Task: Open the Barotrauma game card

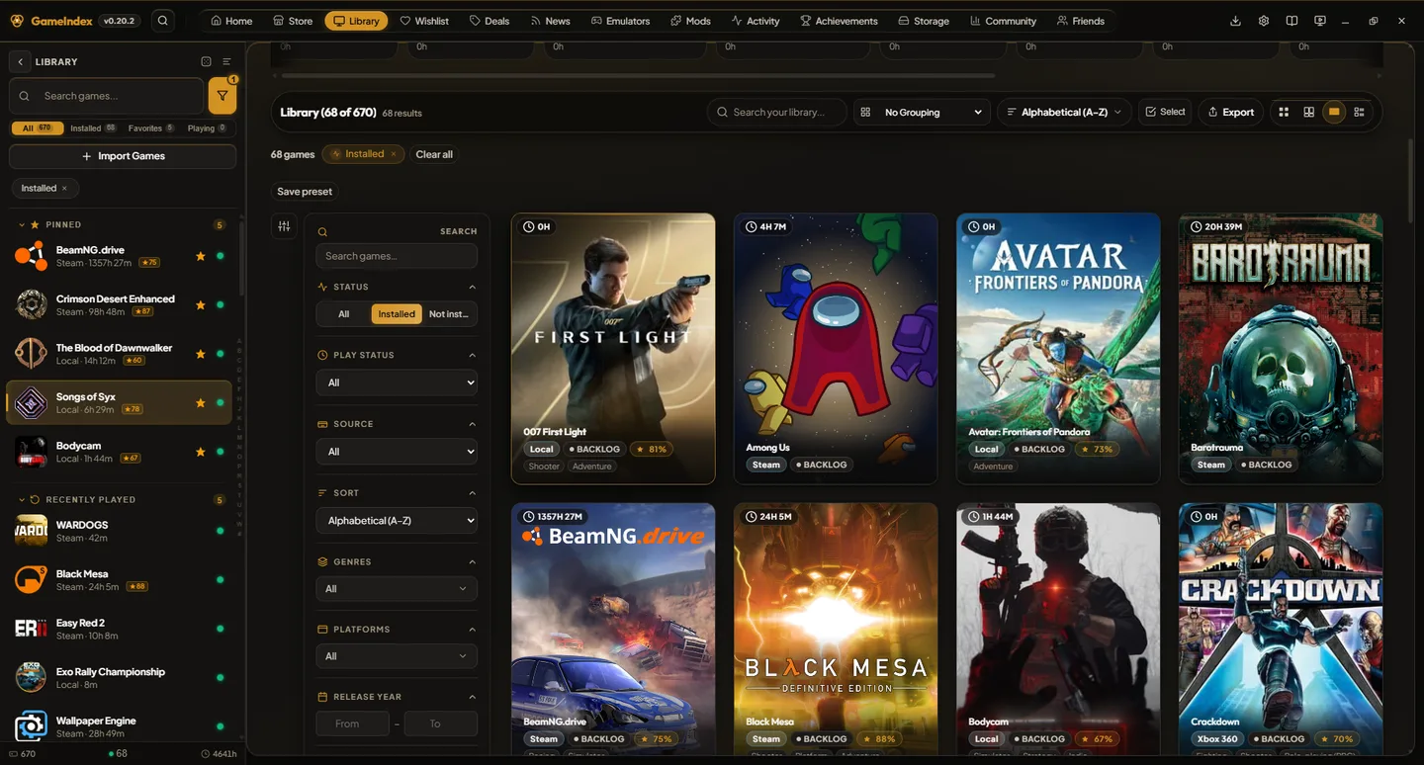Action: pos(1281,349)
